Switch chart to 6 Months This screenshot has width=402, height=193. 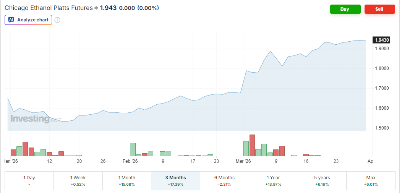224,181
